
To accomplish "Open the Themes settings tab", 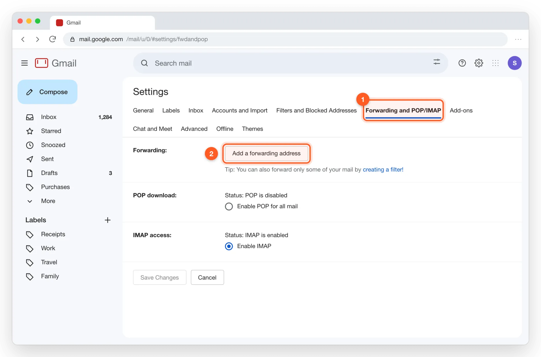I will [253, 129].
